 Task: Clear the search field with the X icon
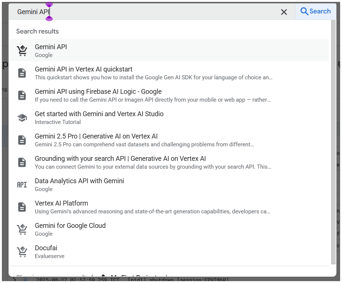(x=284, y=12)
